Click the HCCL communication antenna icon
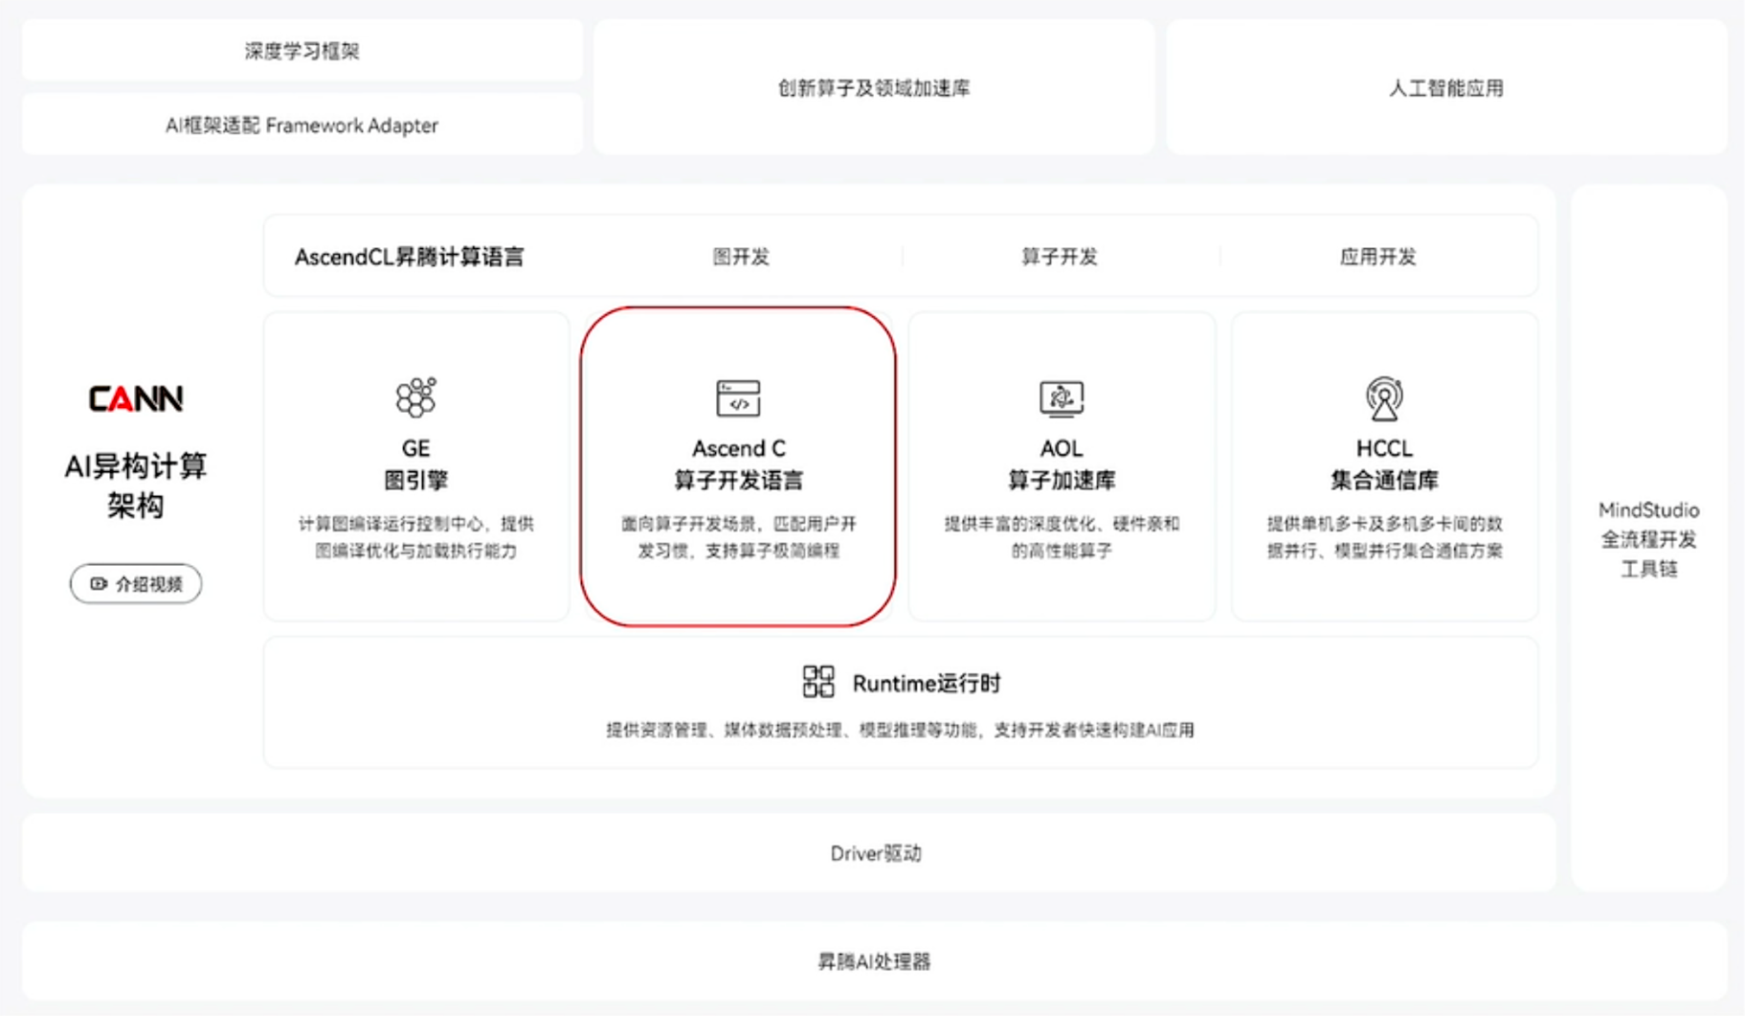Screen dimensions: 1745x1016 (1384, 398)
